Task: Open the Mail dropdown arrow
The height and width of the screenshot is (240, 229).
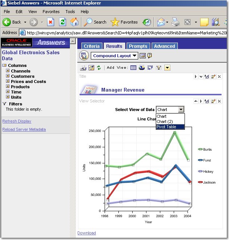Action: click(167, 22)
